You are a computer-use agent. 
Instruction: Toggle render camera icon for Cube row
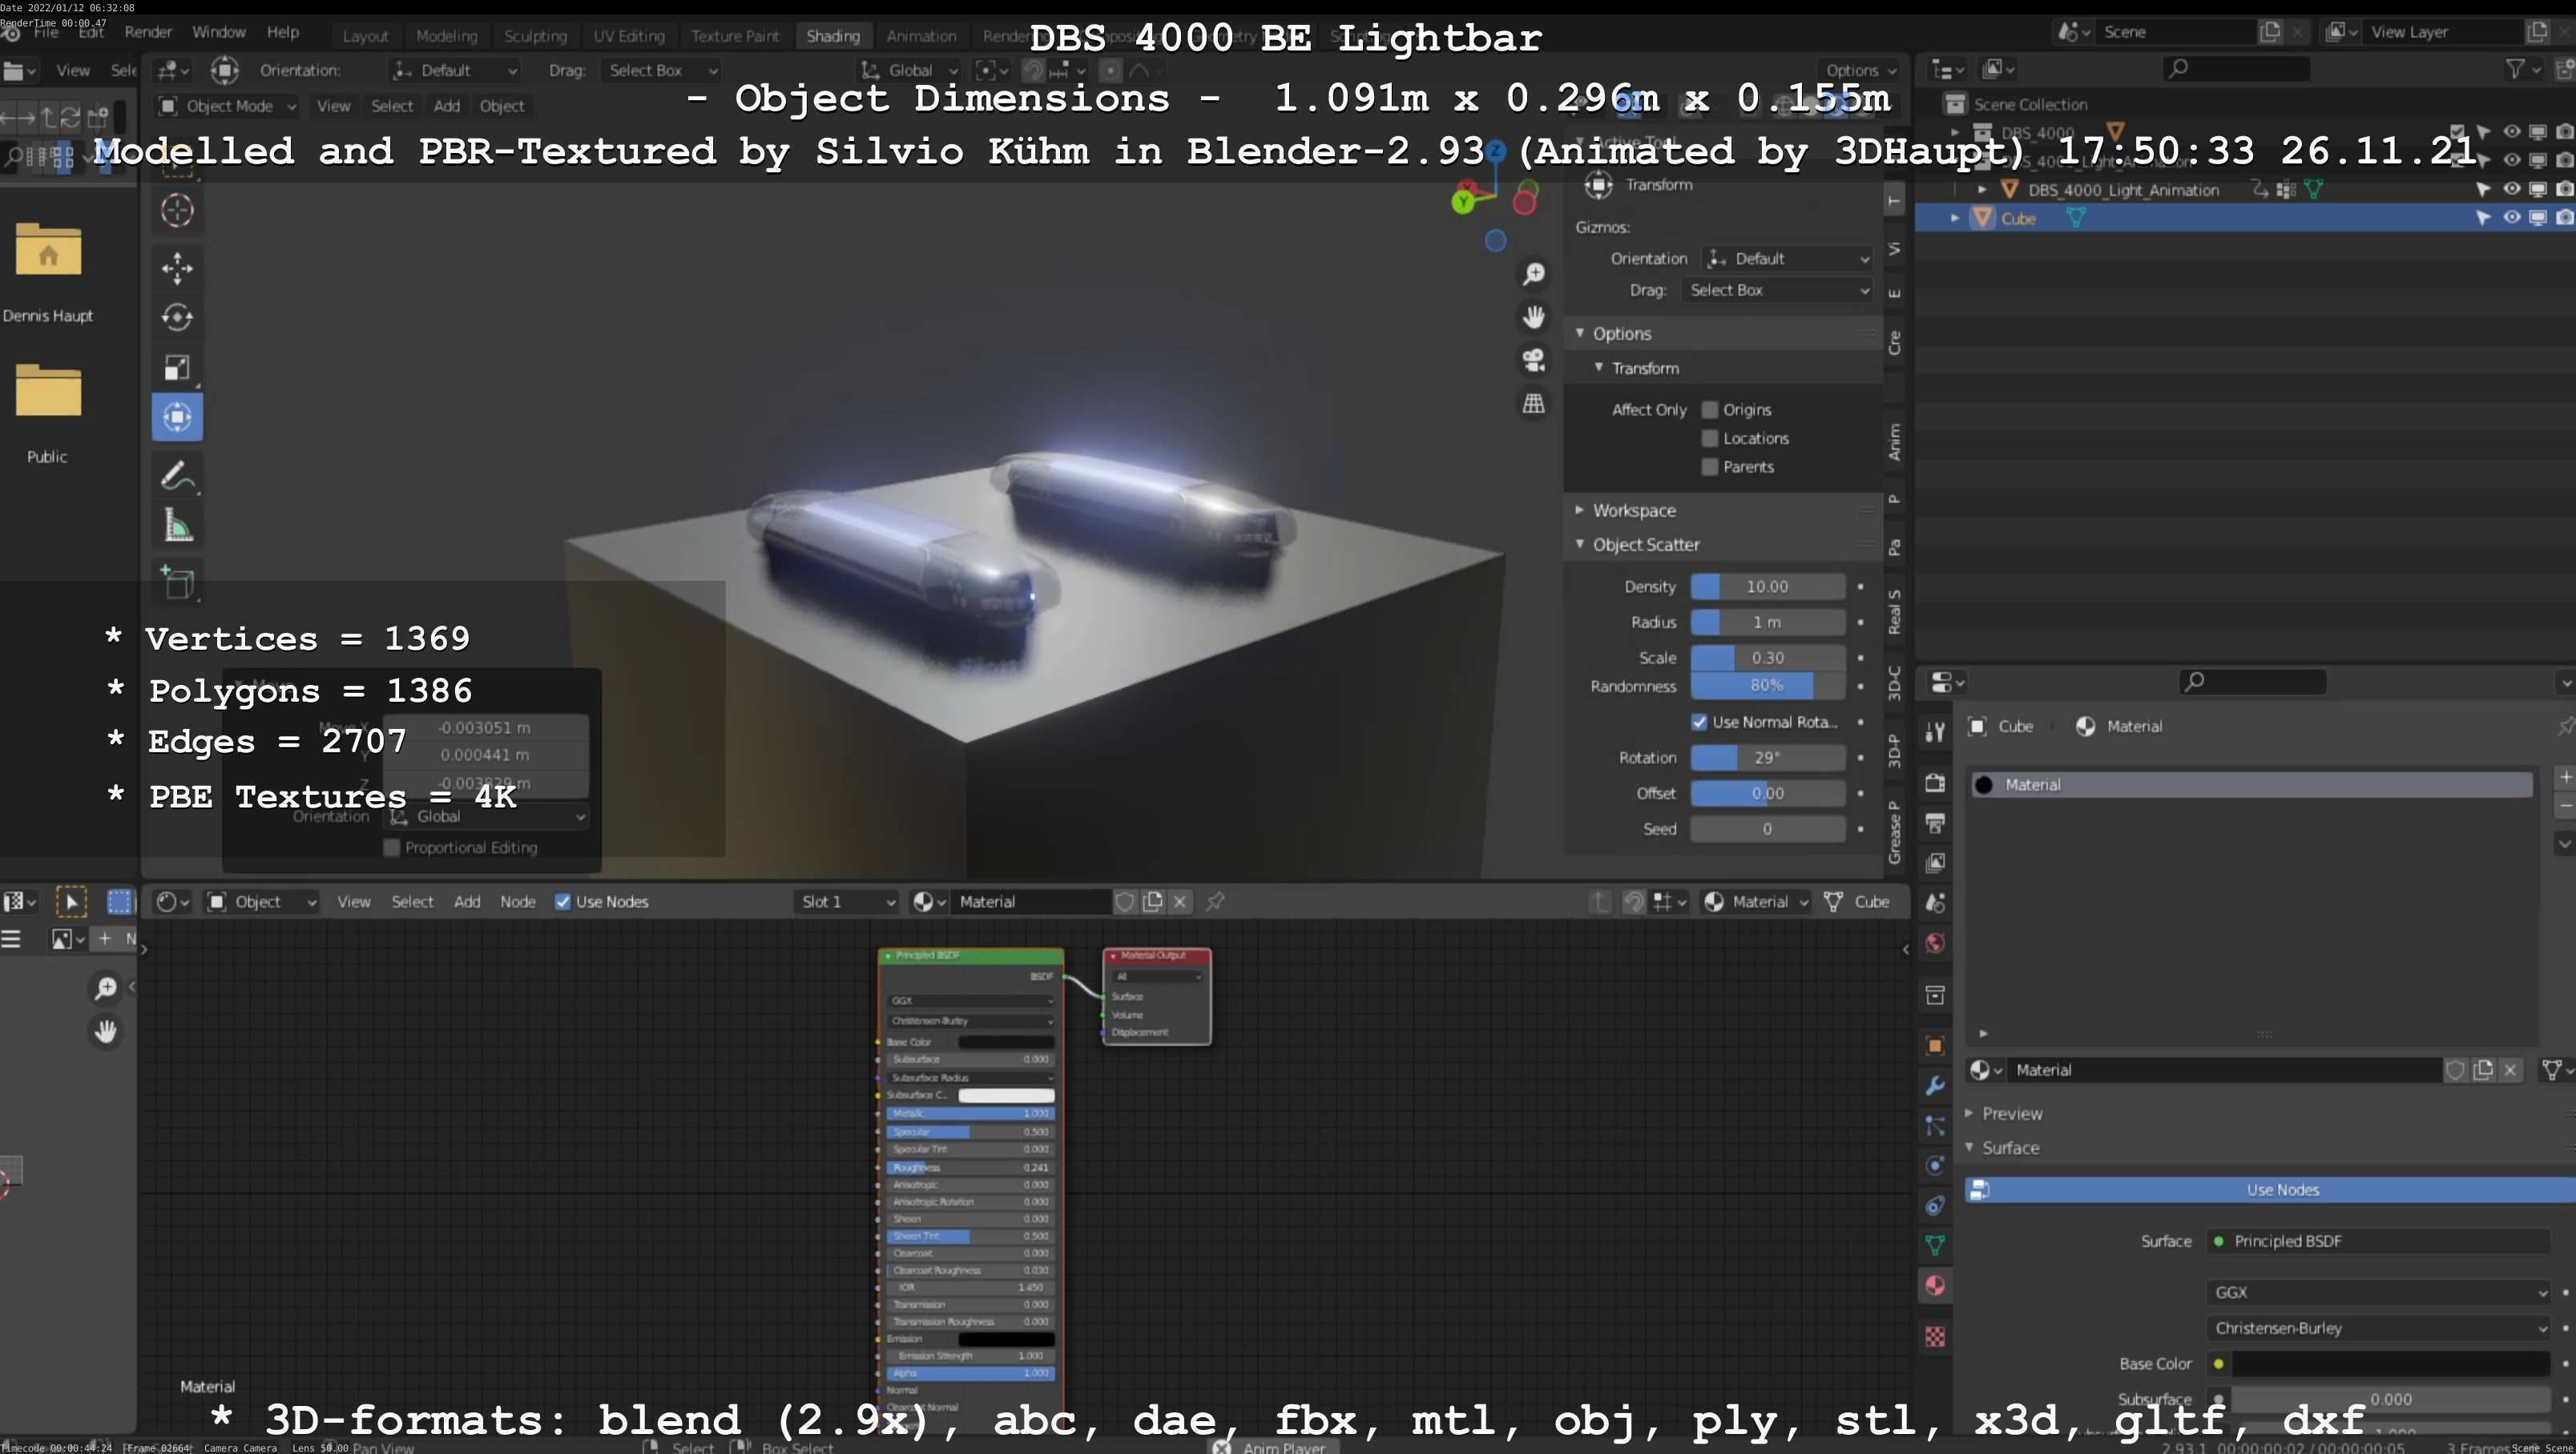pos(2565,218)
